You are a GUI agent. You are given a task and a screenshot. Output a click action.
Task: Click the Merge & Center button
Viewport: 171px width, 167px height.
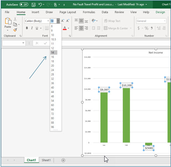tap(116, 28)
